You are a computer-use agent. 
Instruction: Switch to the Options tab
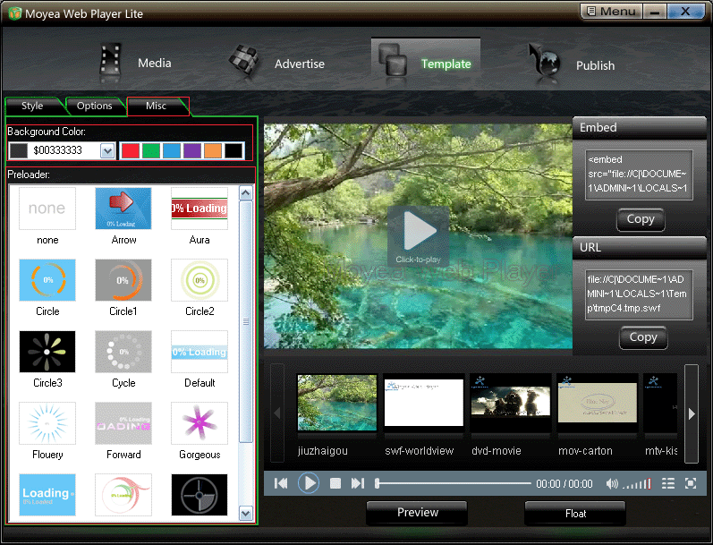[x=95, y=106]
